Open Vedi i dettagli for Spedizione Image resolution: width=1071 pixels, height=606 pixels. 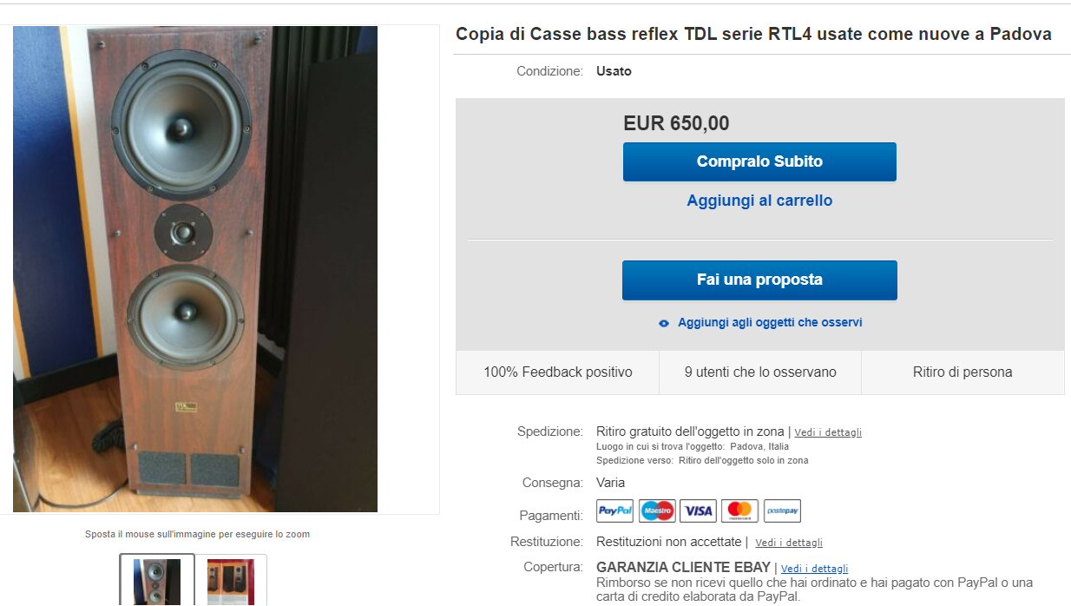pyautogui.click(x=828, y=432)
